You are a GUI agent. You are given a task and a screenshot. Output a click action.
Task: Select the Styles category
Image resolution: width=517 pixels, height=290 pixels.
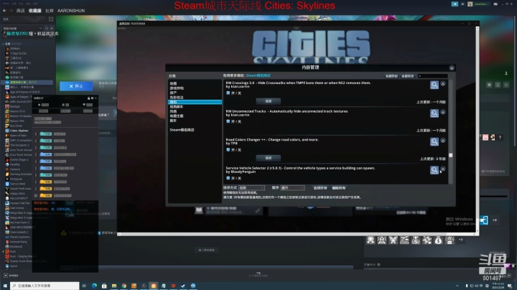174,111
